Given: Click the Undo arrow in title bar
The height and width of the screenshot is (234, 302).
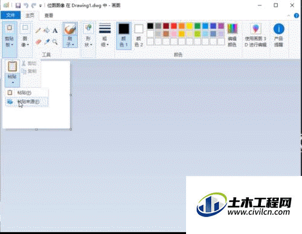Looking at the screenshot, I should tap(26, 5).
